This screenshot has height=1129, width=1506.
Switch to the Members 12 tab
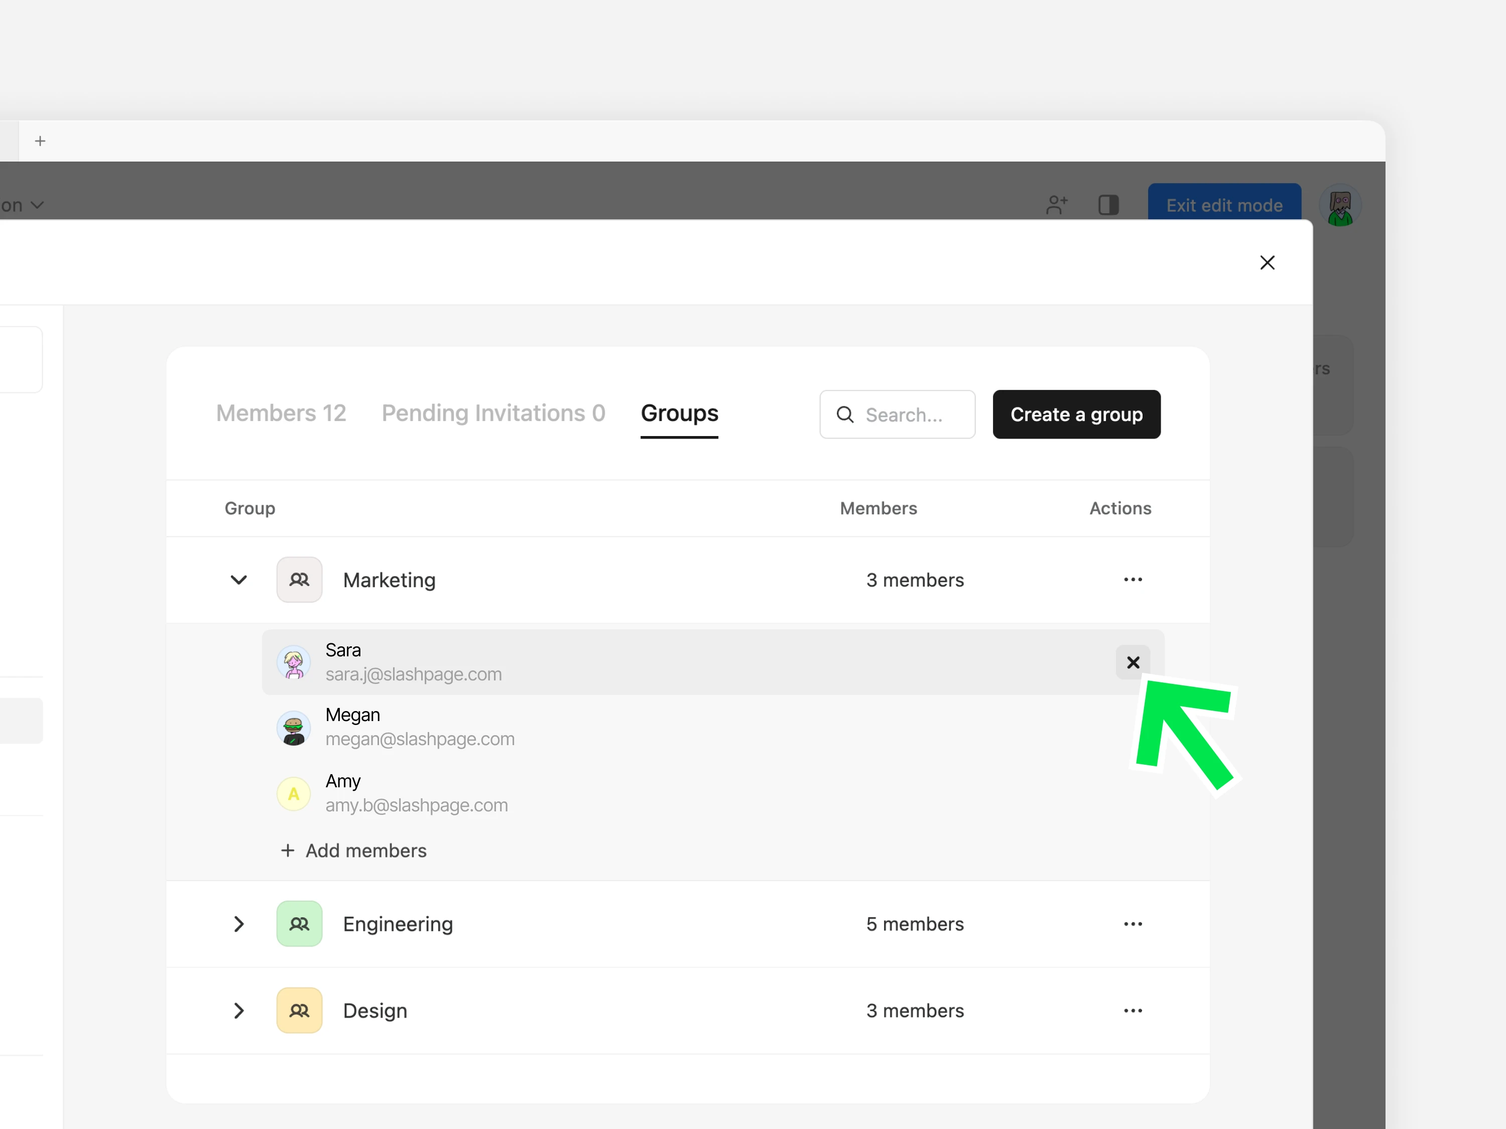(x=281, y=413)
